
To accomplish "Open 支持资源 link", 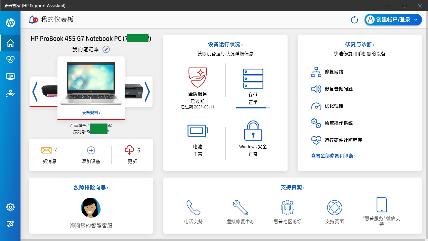I will coord(292,187).
